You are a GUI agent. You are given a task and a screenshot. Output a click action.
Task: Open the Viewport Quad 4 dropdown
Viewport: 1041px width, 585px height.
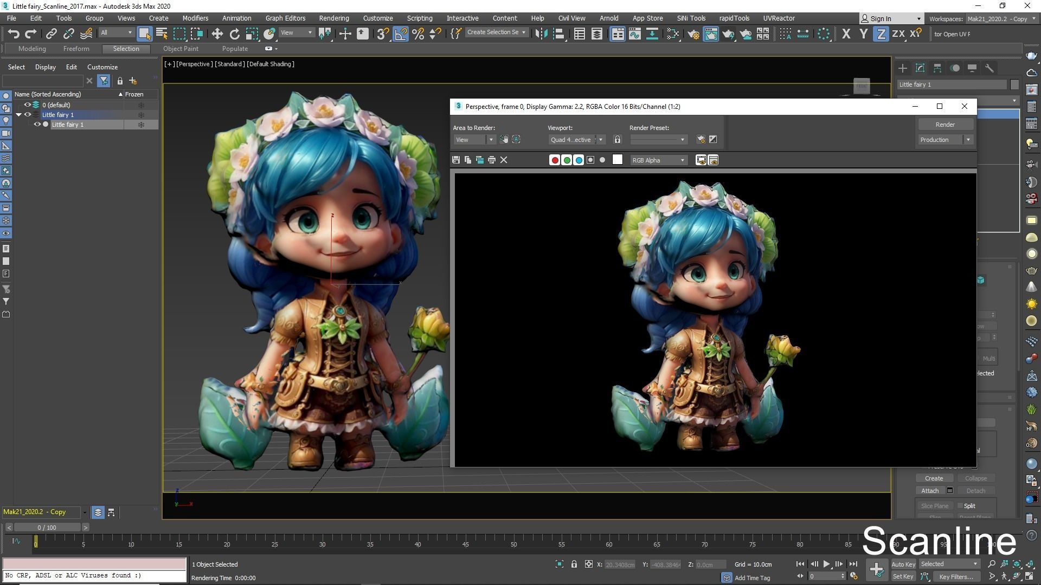pos(576,140)
